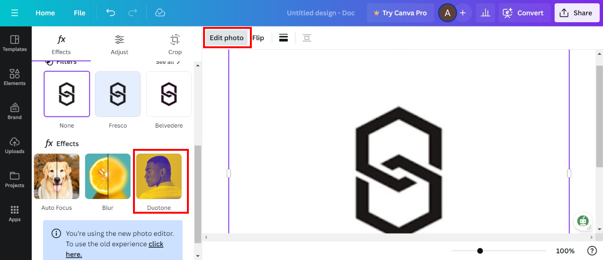Apply the Belvedere filter
Viewport: 603px width, 260px height.
point(169,94)
